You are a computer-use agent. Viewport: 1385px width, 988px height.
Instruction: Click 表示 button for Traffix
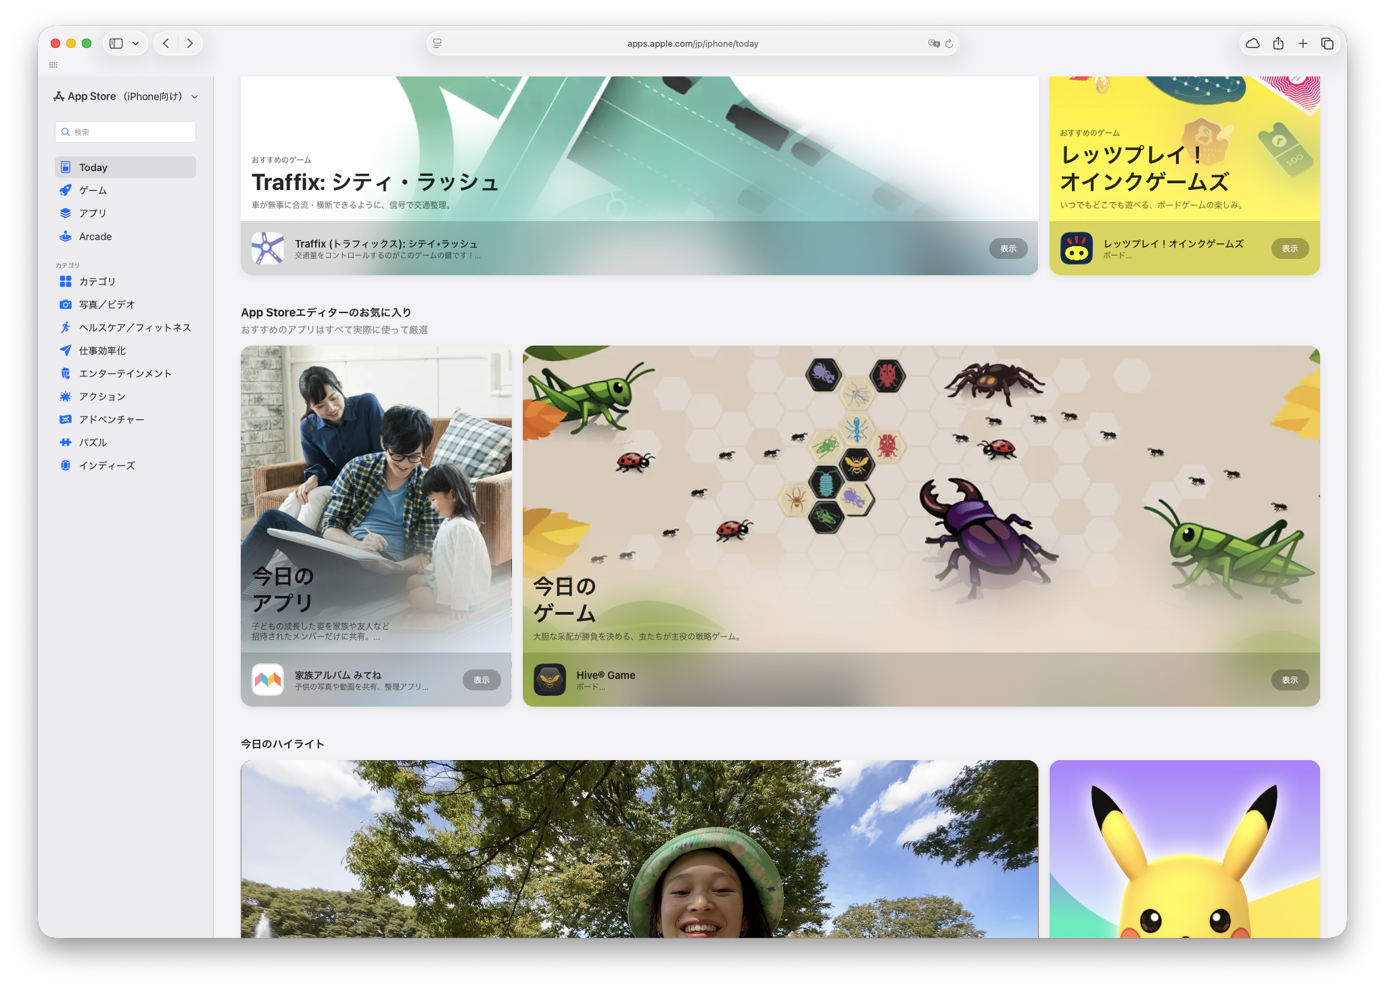(1008, 248)
